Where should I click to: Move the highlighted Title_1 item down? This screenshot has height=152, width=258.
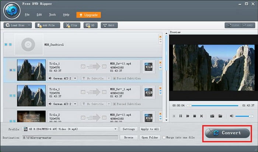point(160,68)
